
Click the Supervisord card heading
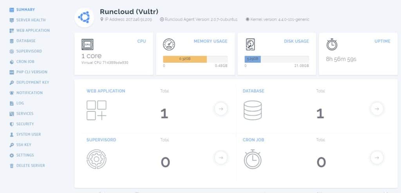click(x=101, y=140)
